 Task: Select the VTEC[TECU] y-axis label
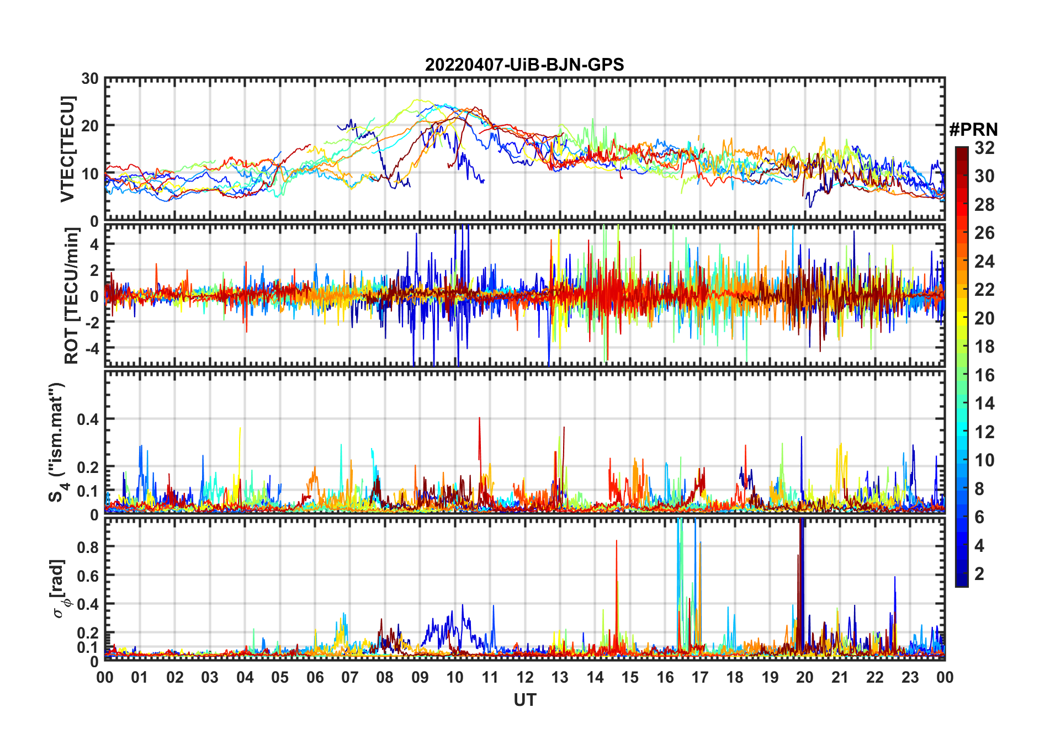67,149
